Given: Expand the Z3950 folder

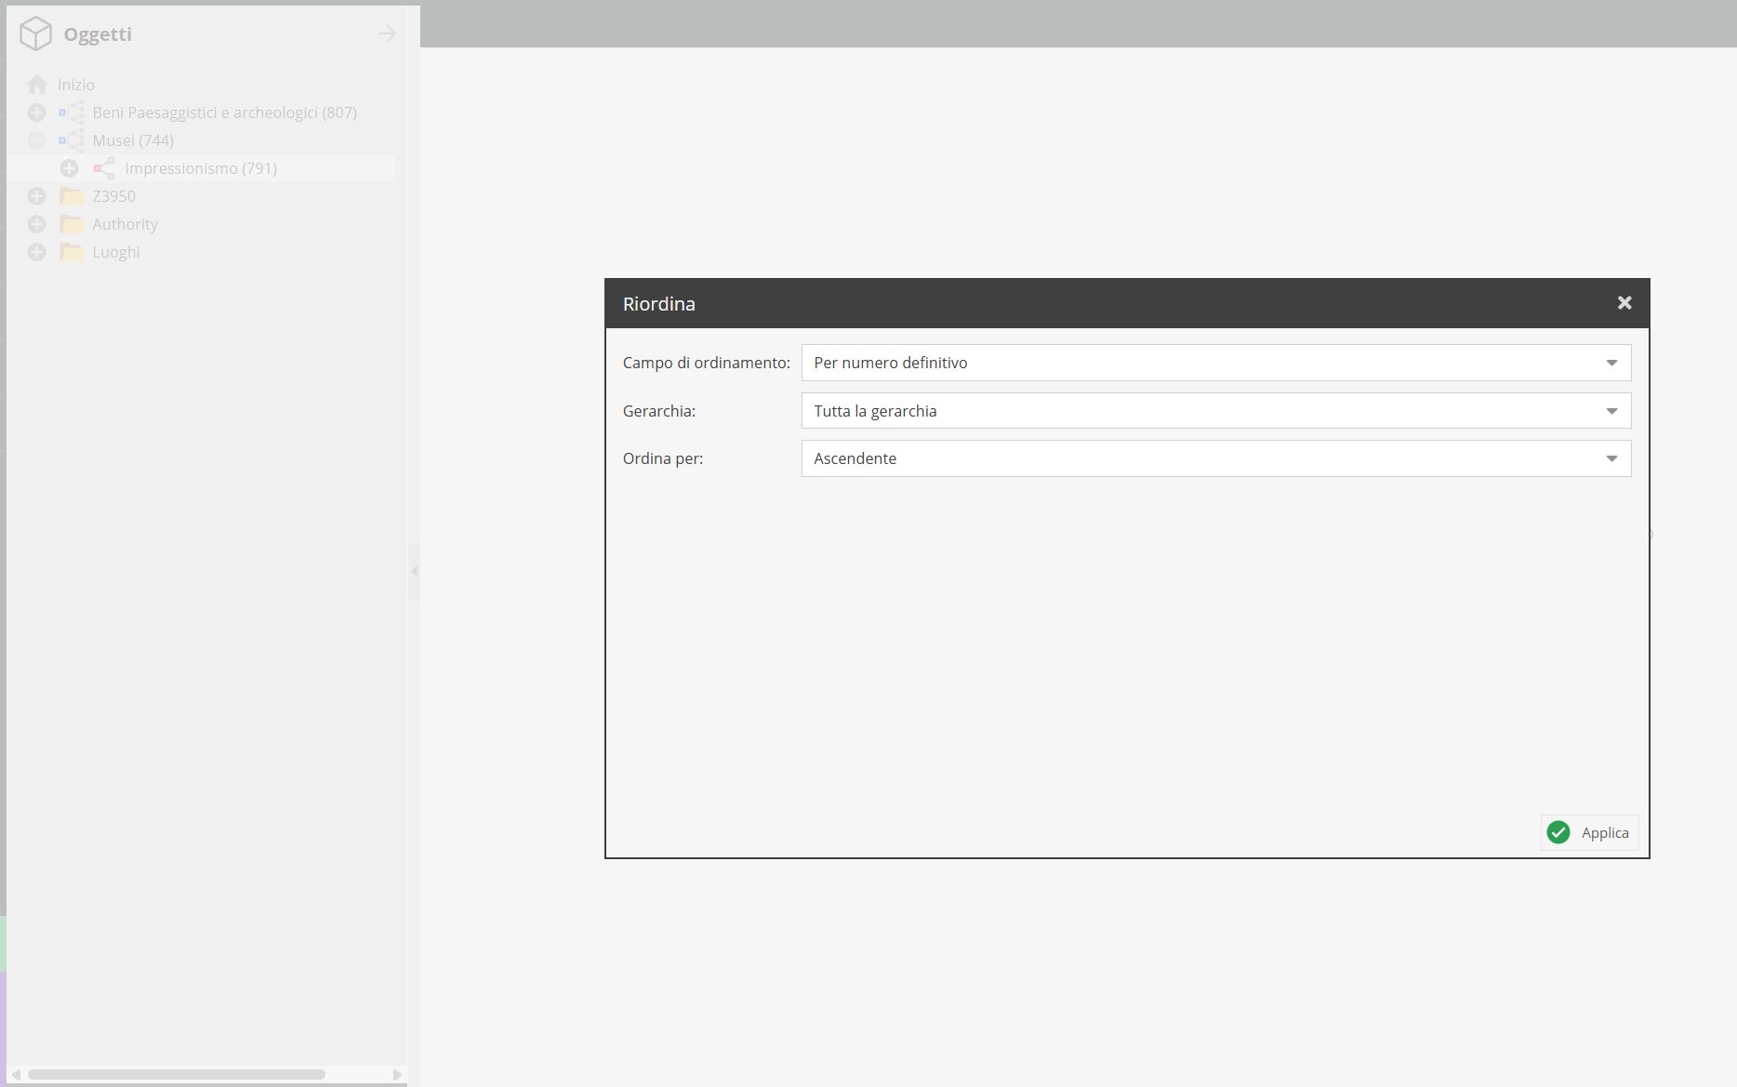Looking at the screenshot, I should [x=36, y=196].
